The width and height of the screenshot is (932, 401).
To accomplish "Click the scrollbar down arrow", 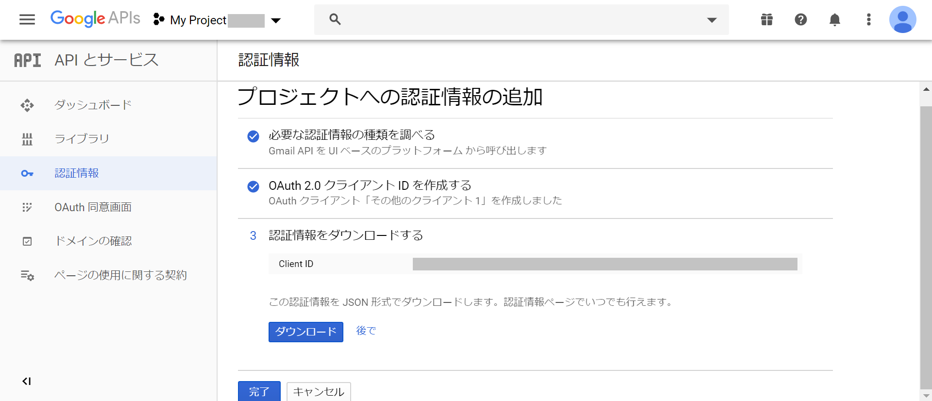I will (x=926, y=395).
